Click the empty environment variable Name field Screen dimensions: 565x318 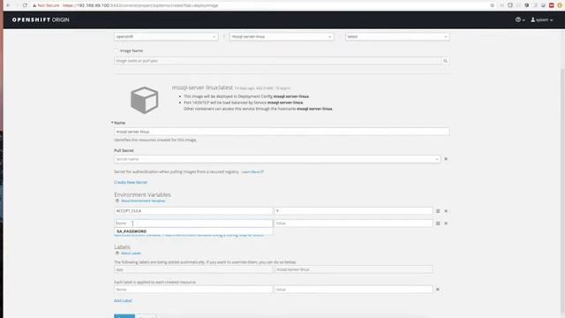pyautogui.click(x=193, y=223)
